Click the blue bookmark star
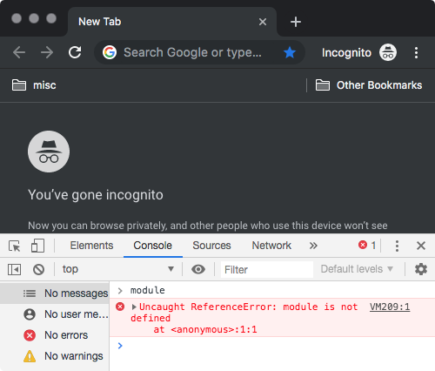Screen dimensions: 435x371 [290, 52]
